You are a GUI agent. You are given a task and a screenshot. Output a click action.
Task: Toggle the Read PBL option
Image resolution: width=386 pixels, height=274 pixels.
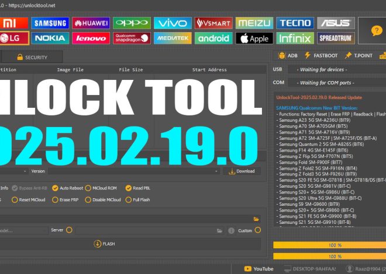138,188
